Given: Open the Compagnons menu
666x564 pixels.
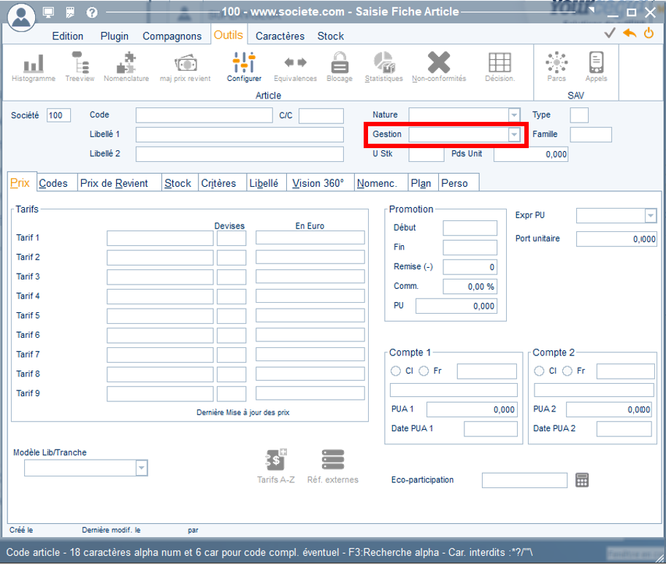Looking at the screenshot, I should pos(172,36).
